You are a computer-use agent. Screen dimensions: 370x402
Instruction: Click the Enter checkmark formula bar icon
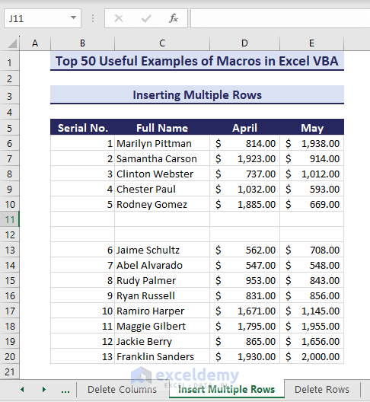pos(146,18)
